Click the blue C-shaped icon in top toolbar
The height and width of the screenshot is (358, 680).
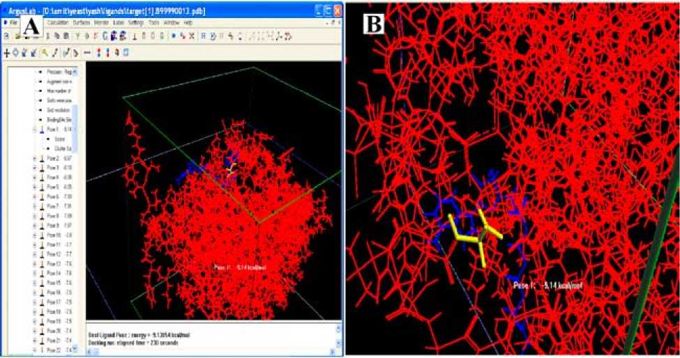105,37
